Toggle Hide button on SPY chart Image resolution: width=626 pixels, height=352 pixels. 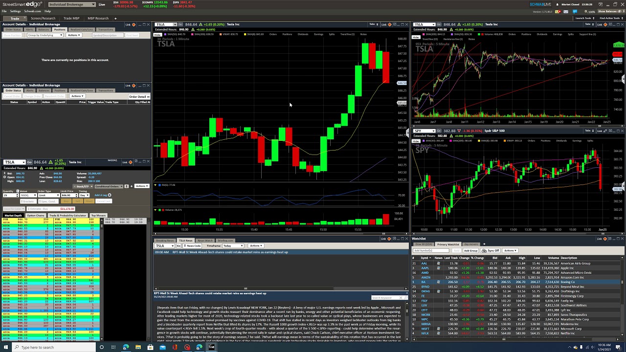click(416, 141)
